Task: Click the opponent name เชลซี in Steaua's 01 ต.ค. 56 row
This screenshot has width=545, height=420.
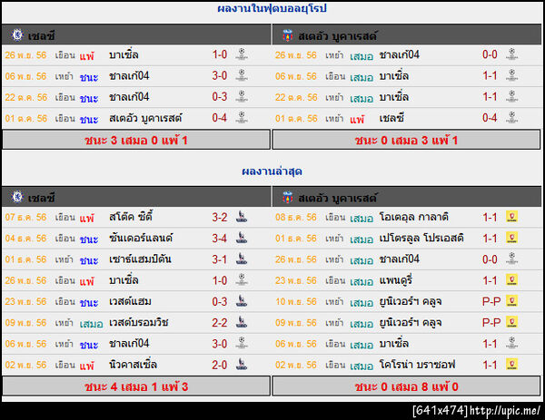Action: point(391,118)
